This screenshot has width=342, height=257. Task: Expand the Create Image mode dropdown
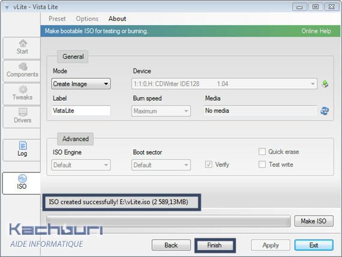coord(81,84)
